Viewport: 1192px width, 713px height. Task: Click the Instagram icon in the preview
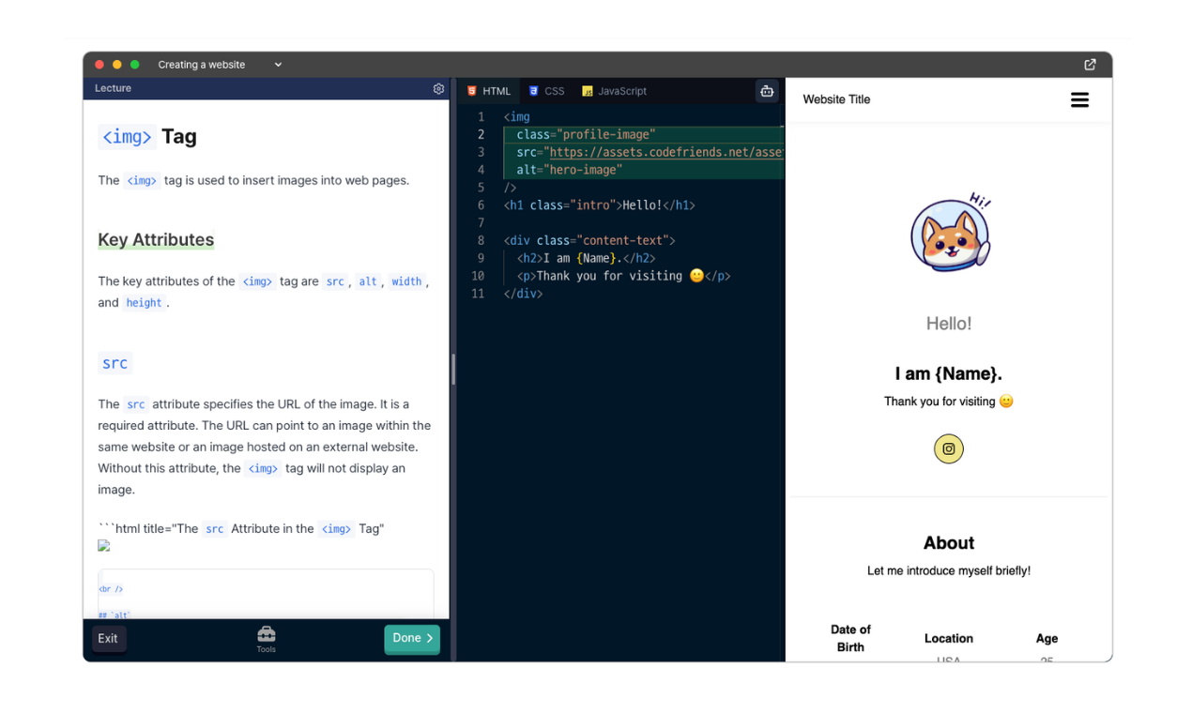tap(948, 448)
